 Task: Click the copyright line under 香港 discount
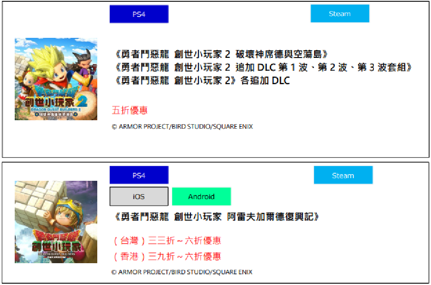click(x=182, y=272)
